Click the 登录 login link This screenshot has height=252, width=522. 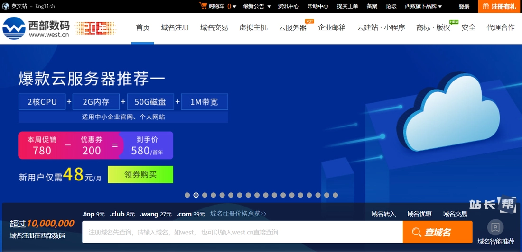[464, 6]
